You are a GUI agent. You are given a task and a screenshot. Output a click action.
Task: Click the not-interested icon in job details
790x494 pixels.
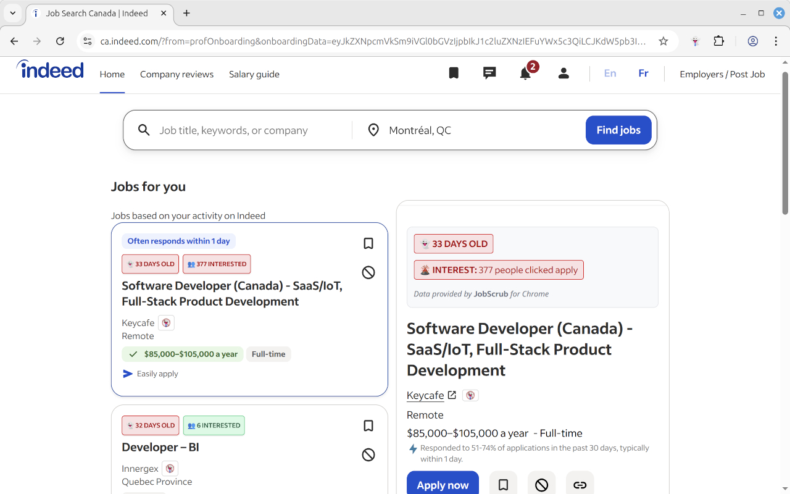point(541,485)
